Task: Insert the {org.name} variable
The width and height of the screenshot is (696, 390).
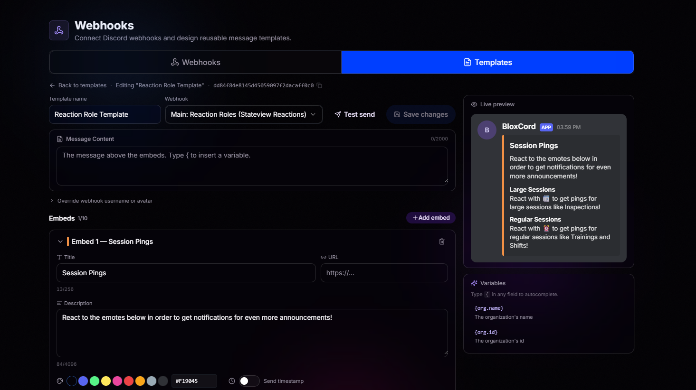Action: click(x=489, y=308)
